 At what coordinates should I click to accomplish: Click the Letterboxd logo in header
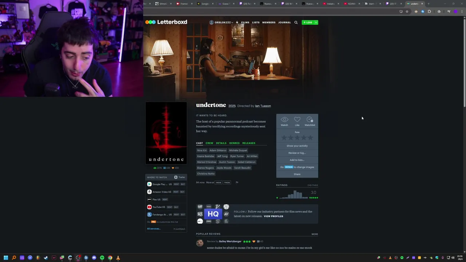[166, 22]
